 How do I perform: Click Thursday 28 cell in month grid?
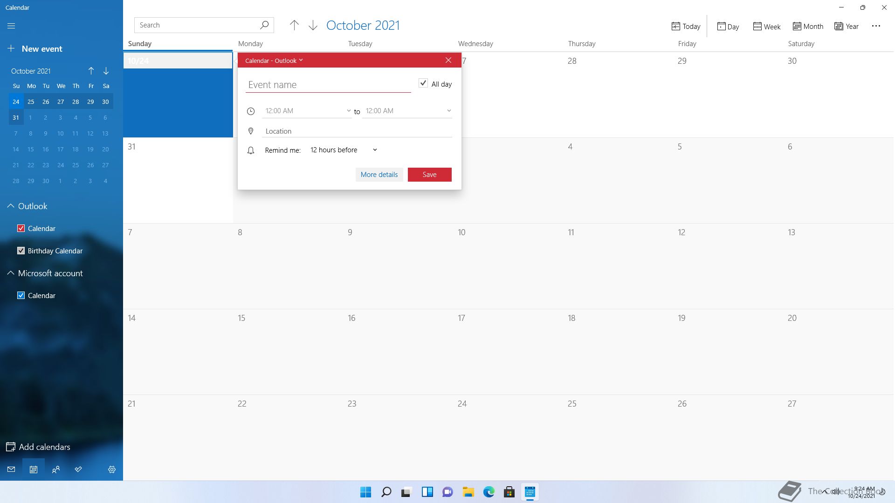point(618,95)
